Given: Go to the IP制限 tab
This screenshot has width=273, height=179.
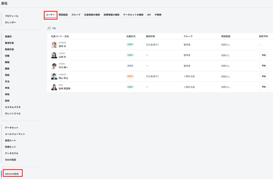Looking at the screenshot, I should point(158,15).
